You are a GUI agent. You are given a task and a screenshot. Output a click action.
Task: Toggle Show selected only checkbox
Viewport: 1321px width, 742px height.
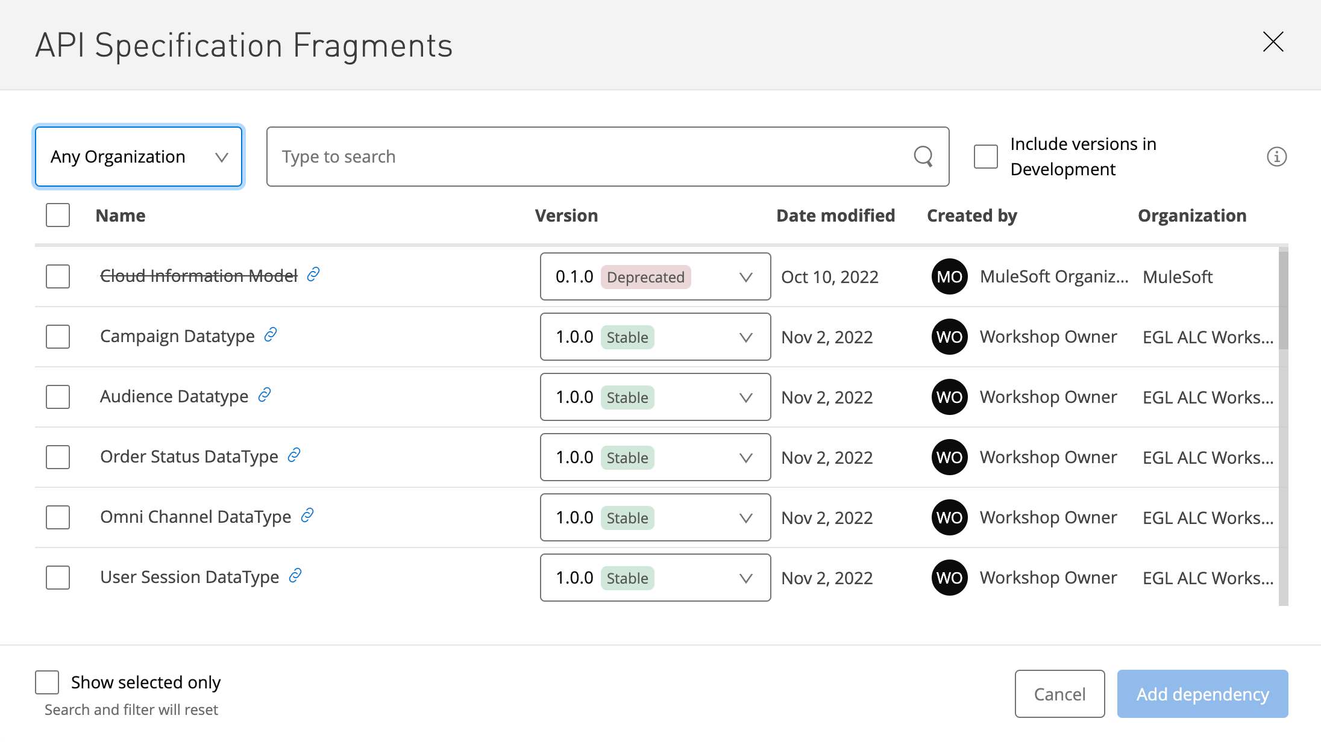47,682
